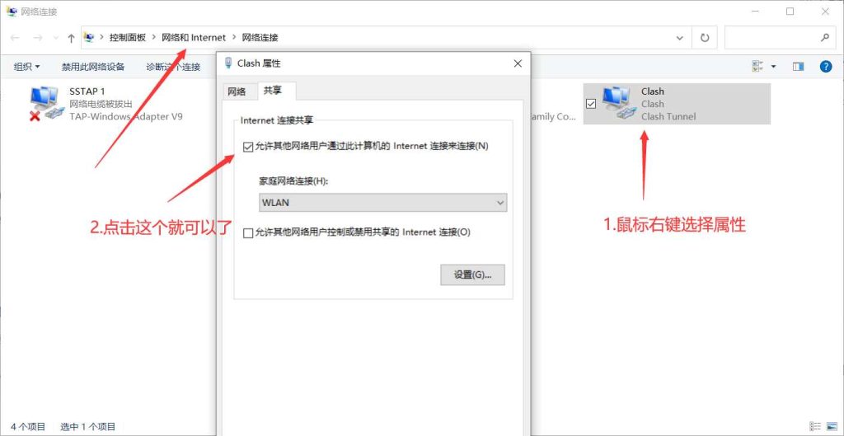Screen dimensions: 844x436
Task: Expand the address bar history dropdown
Action: pos(679,38)
